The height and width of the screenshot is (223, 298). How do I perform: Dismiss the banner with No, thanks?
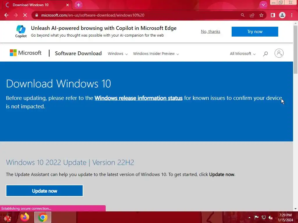point(211,31)
